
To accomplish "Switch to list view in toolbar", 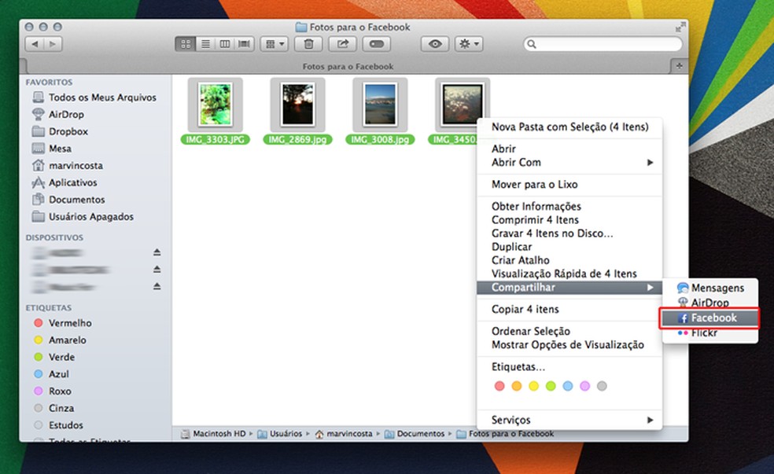I will tap(205, 44).
